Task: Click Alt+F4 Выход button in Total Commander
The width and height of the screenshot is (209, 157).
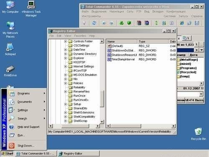Action: click(x=194, y=100)
